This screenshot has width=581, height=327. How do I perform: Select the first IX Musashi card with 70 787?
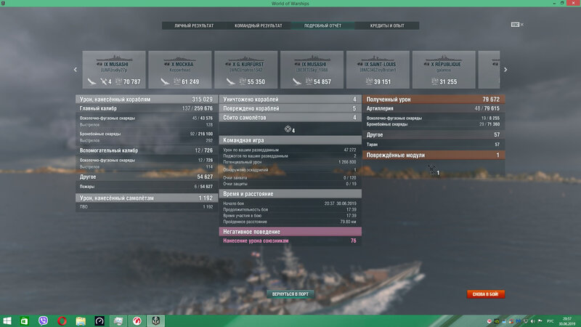click(x=114, y=70)
